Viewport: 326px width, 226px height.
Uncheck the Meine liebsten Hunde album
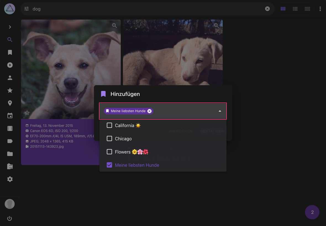pyautogui.click(x=109, y=165)
